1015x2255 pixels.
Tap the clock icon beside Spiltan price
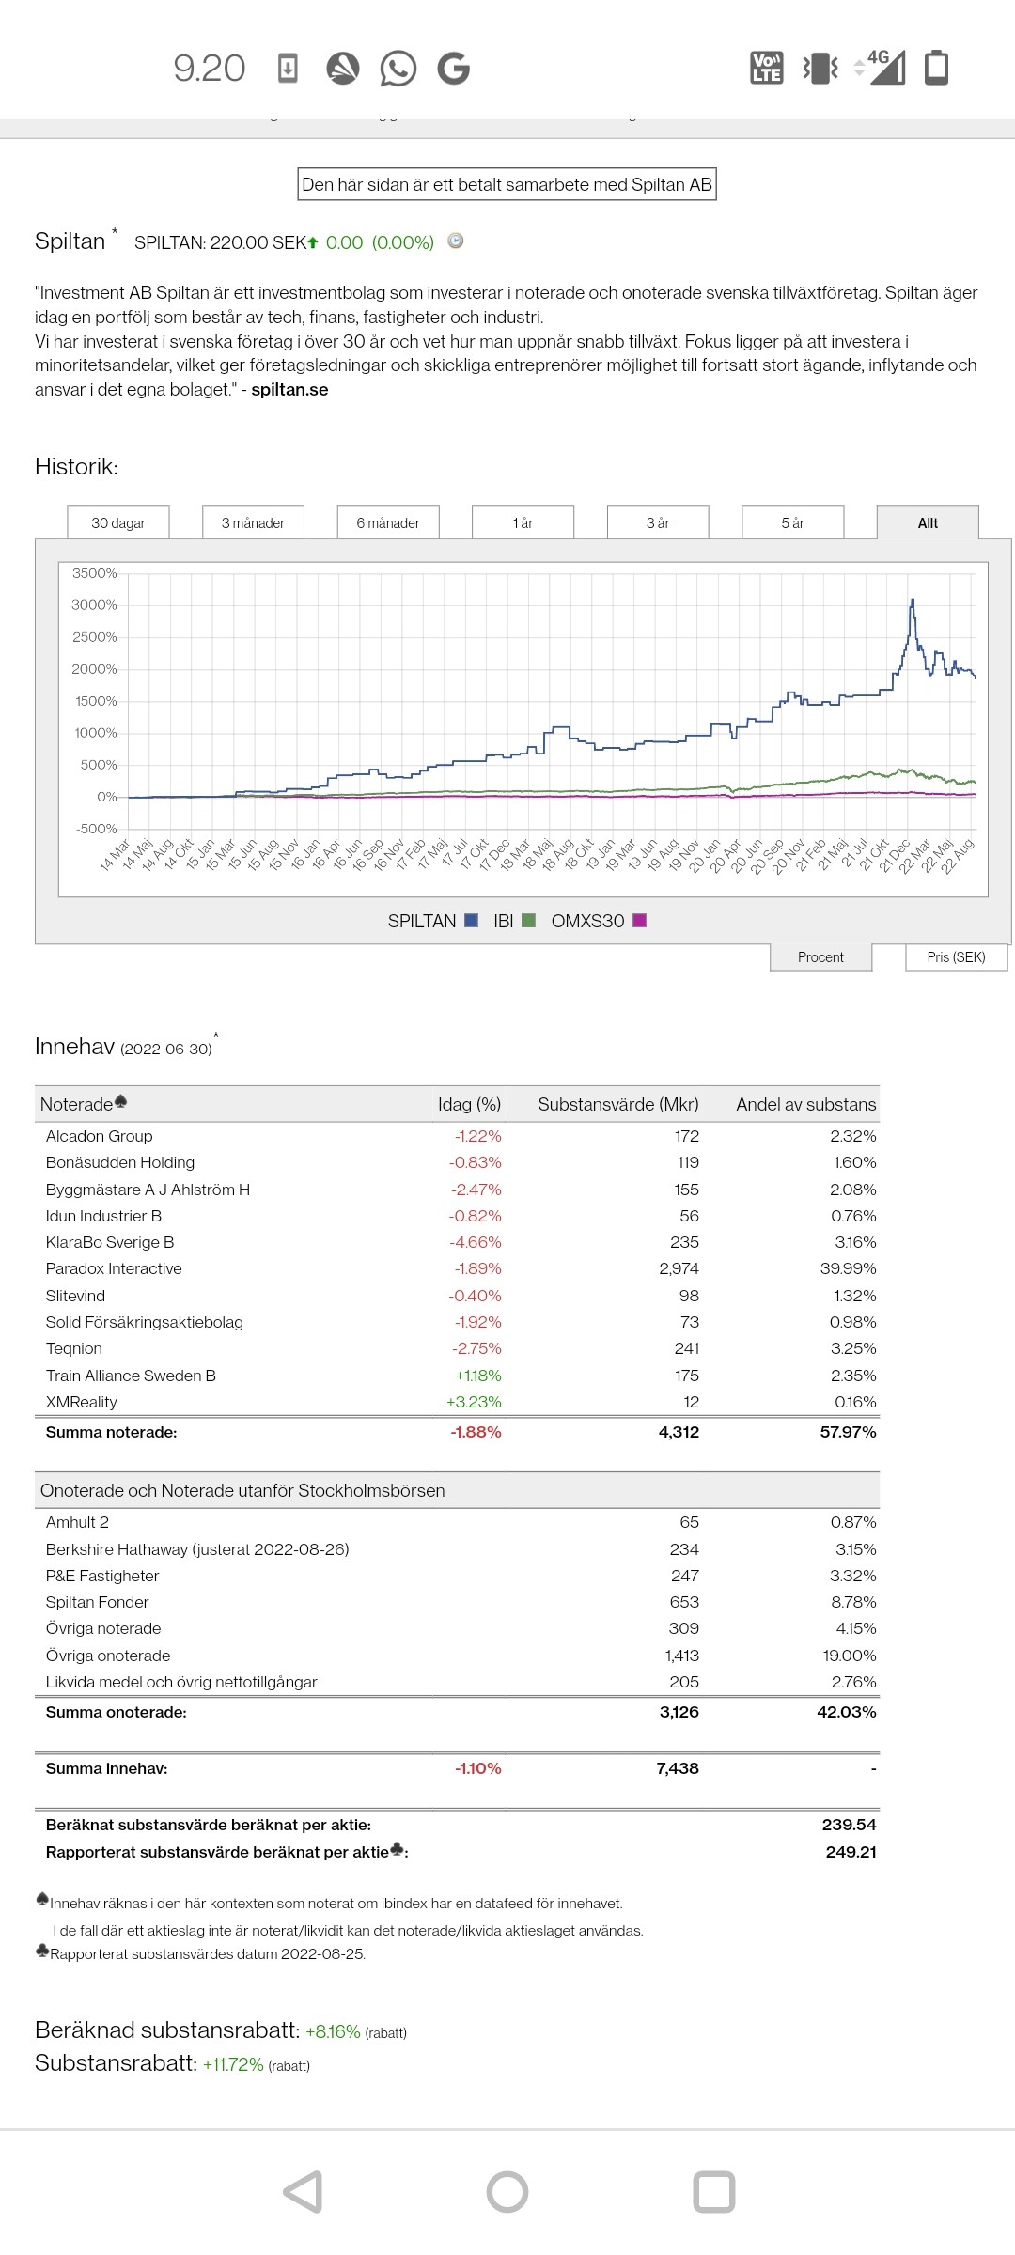(456, 241)
